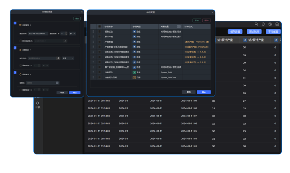290x173 pixels.
Task: Tick the select-all checkbox in field table header
Action: (100, 27)
